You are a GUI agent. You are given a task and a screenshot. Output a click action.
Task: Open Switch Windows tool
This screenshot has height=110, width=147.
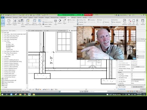(125, 22)
